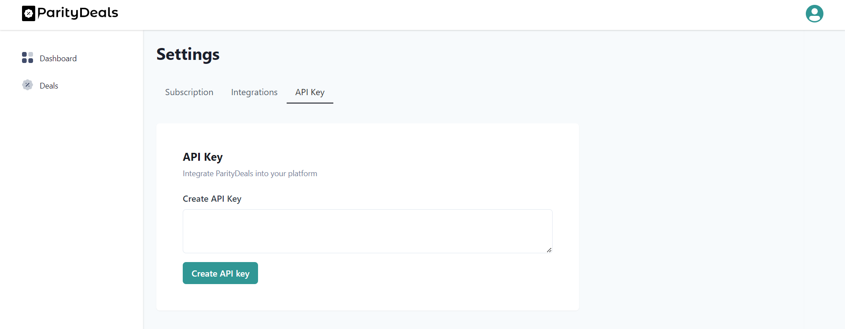Click the ParityDeals logo badge icon

click(x=29, y=14)
